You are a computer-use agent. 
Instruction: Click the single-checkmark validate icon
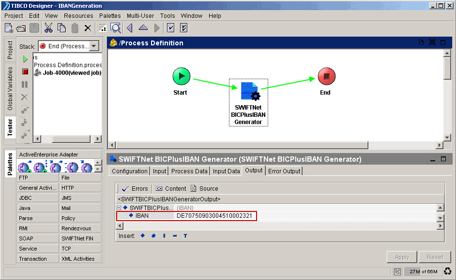171,28
